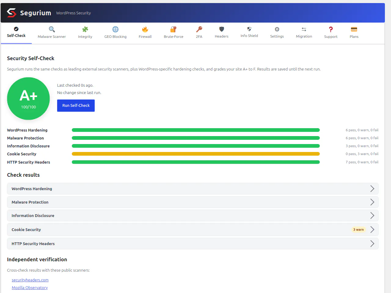Open the Information Disclosure accordion title
Image resolution: width=391 pixels, height=293 pixels.
(33, 216)
